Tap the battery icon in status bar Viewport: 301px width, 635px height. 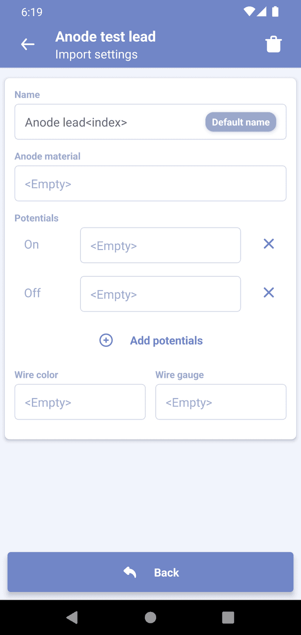click(276, 12)
